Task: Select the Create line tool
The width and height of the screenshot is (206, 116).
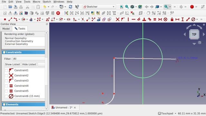Action: tap(10, 19)
